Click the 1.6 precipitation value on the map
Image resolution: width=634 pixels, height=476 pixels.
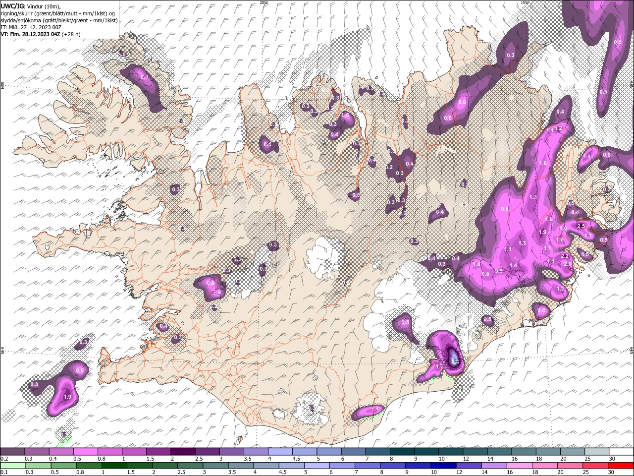(x=549, y=219)
